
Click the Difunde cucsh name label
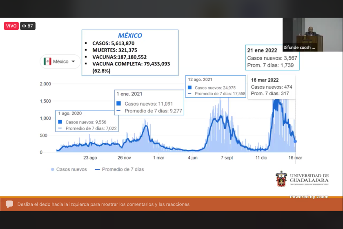click(x=299, y=47)
